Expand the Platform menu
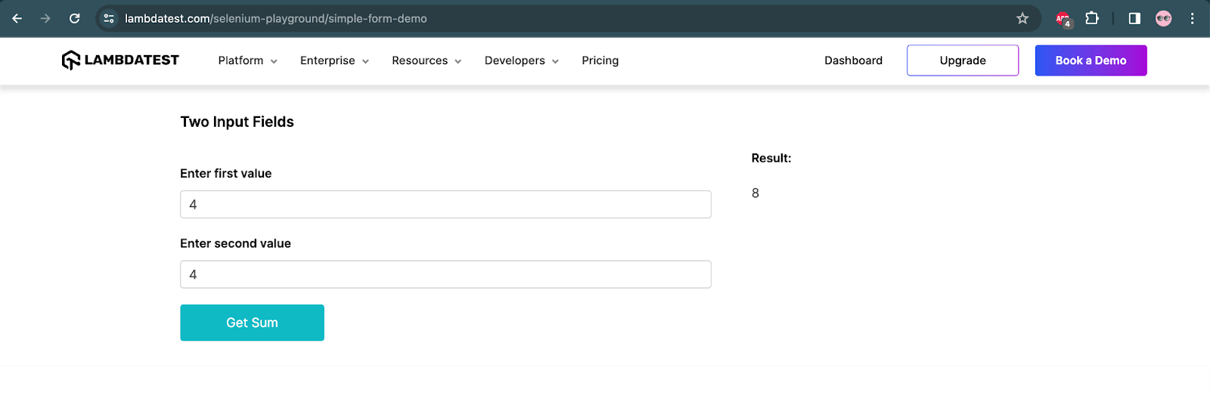 coord(247,60)
